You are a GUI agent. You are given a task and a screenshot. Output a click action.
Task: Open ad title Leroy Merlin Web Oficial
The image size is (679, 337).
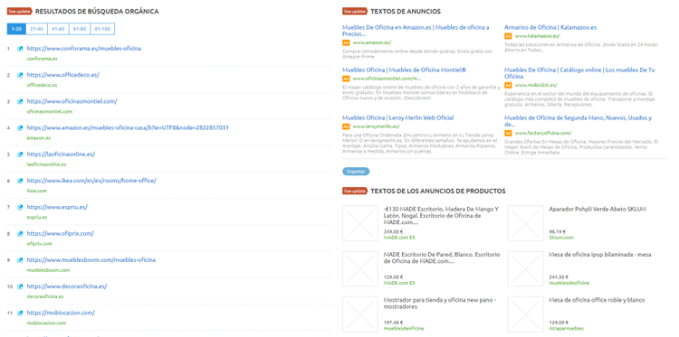point(398,117)
